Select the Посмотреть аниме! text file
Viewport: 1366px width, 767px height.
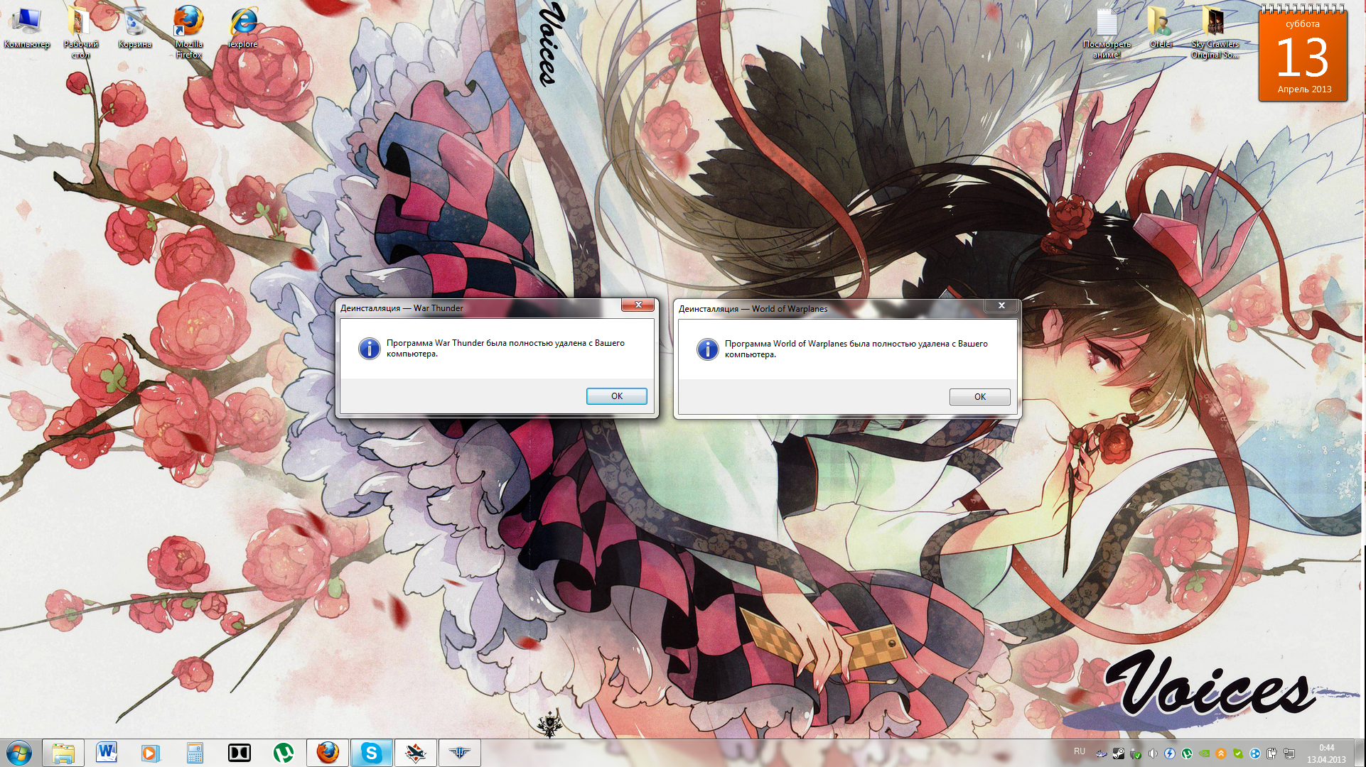1107,33
